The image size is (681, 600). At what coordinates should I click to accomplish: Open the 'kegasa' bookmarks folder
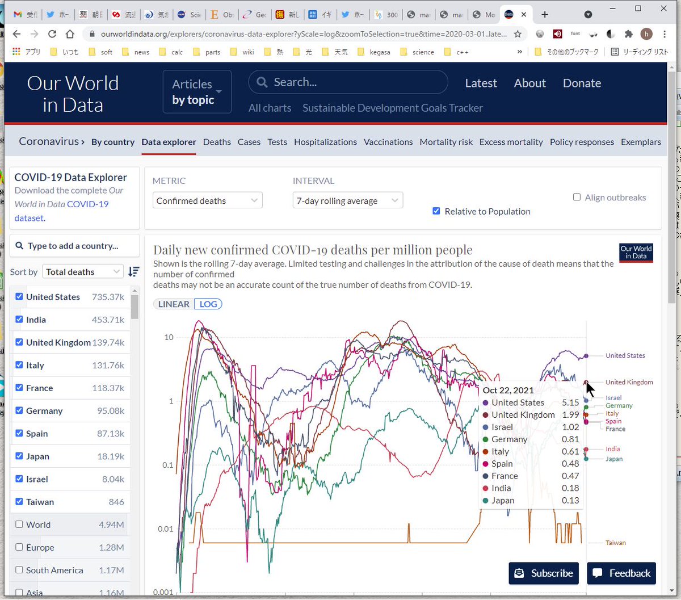(376, 52)
